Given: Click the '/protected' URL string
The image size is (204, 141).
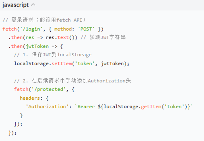Looking at the screenshot, I should point(49,89).
